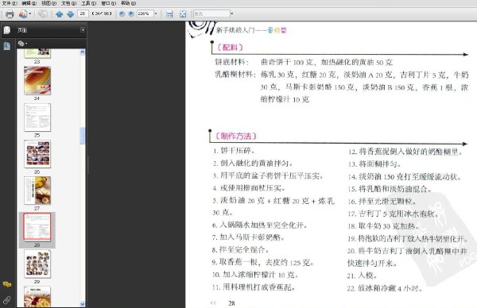This screenshot has width=477, height=308.
Task: Open the Find field dropdown arrow
Action: coord(232,13)
